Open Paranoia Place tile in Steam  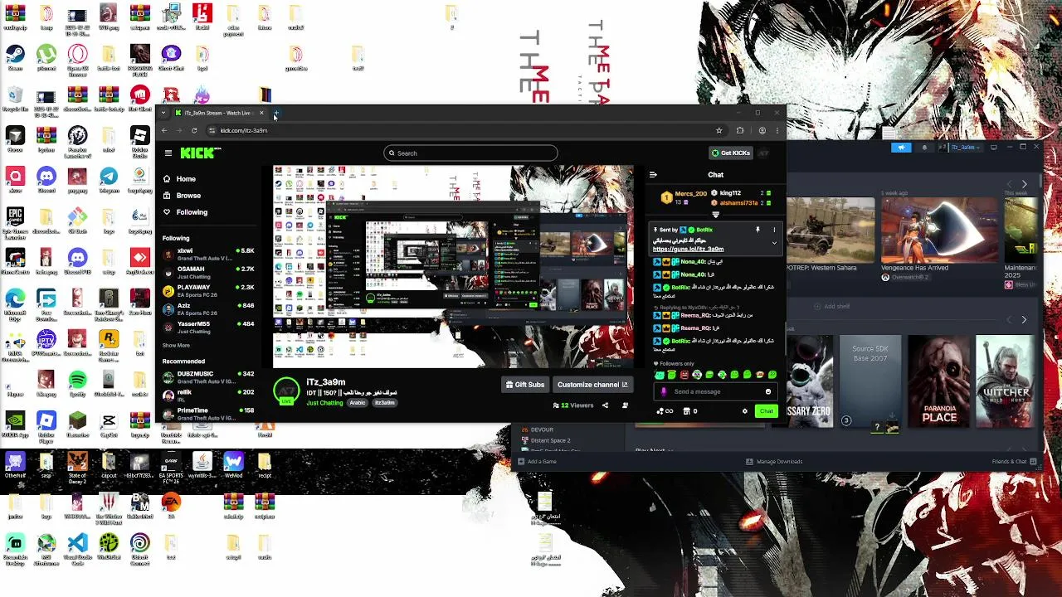click(938, 381)
